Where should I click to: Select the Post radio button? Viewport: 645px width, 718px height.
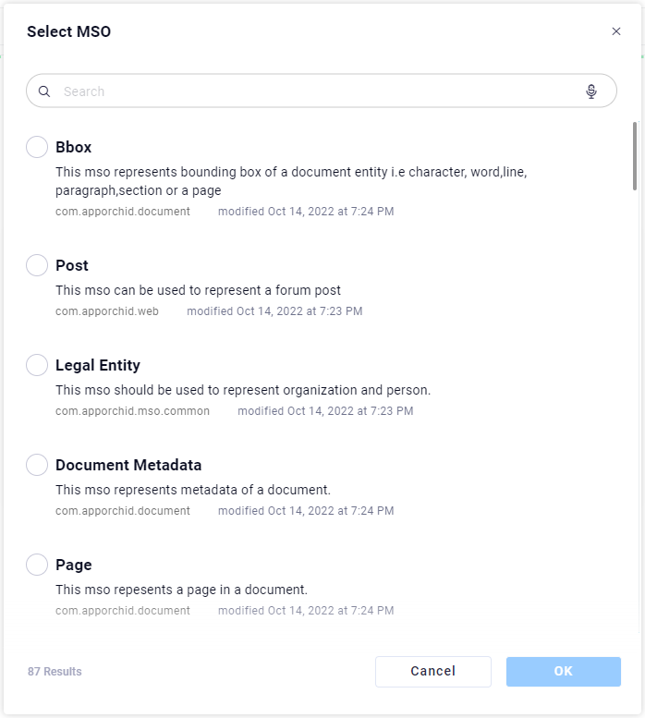37,265
